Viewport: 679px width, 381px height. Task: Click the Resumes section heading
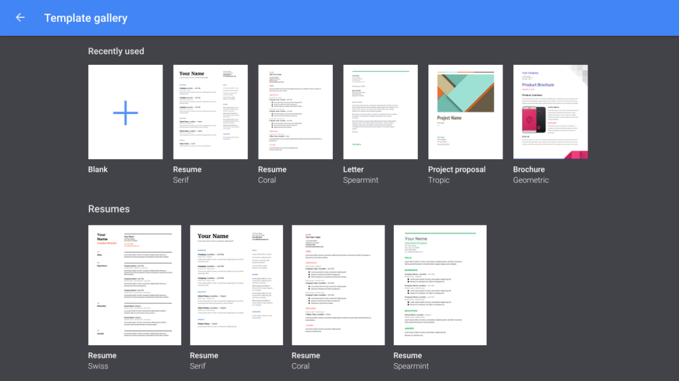point(109,209)
